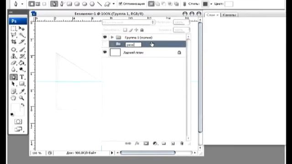Viewport: 292px width, 164px height.
Task: Hide the Группа 1 (копия) group
Action: pos(105,37)
